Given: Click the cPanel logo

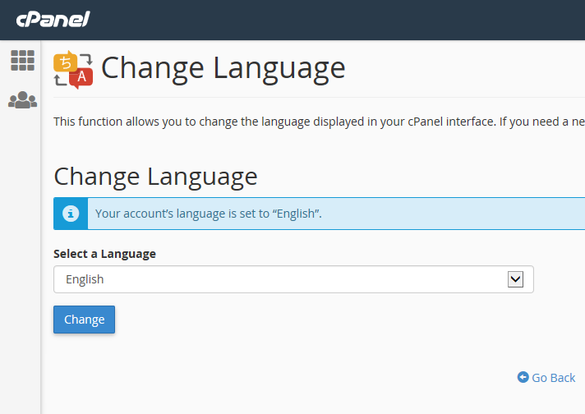Looking at the screenshot, I should point(53,19).
